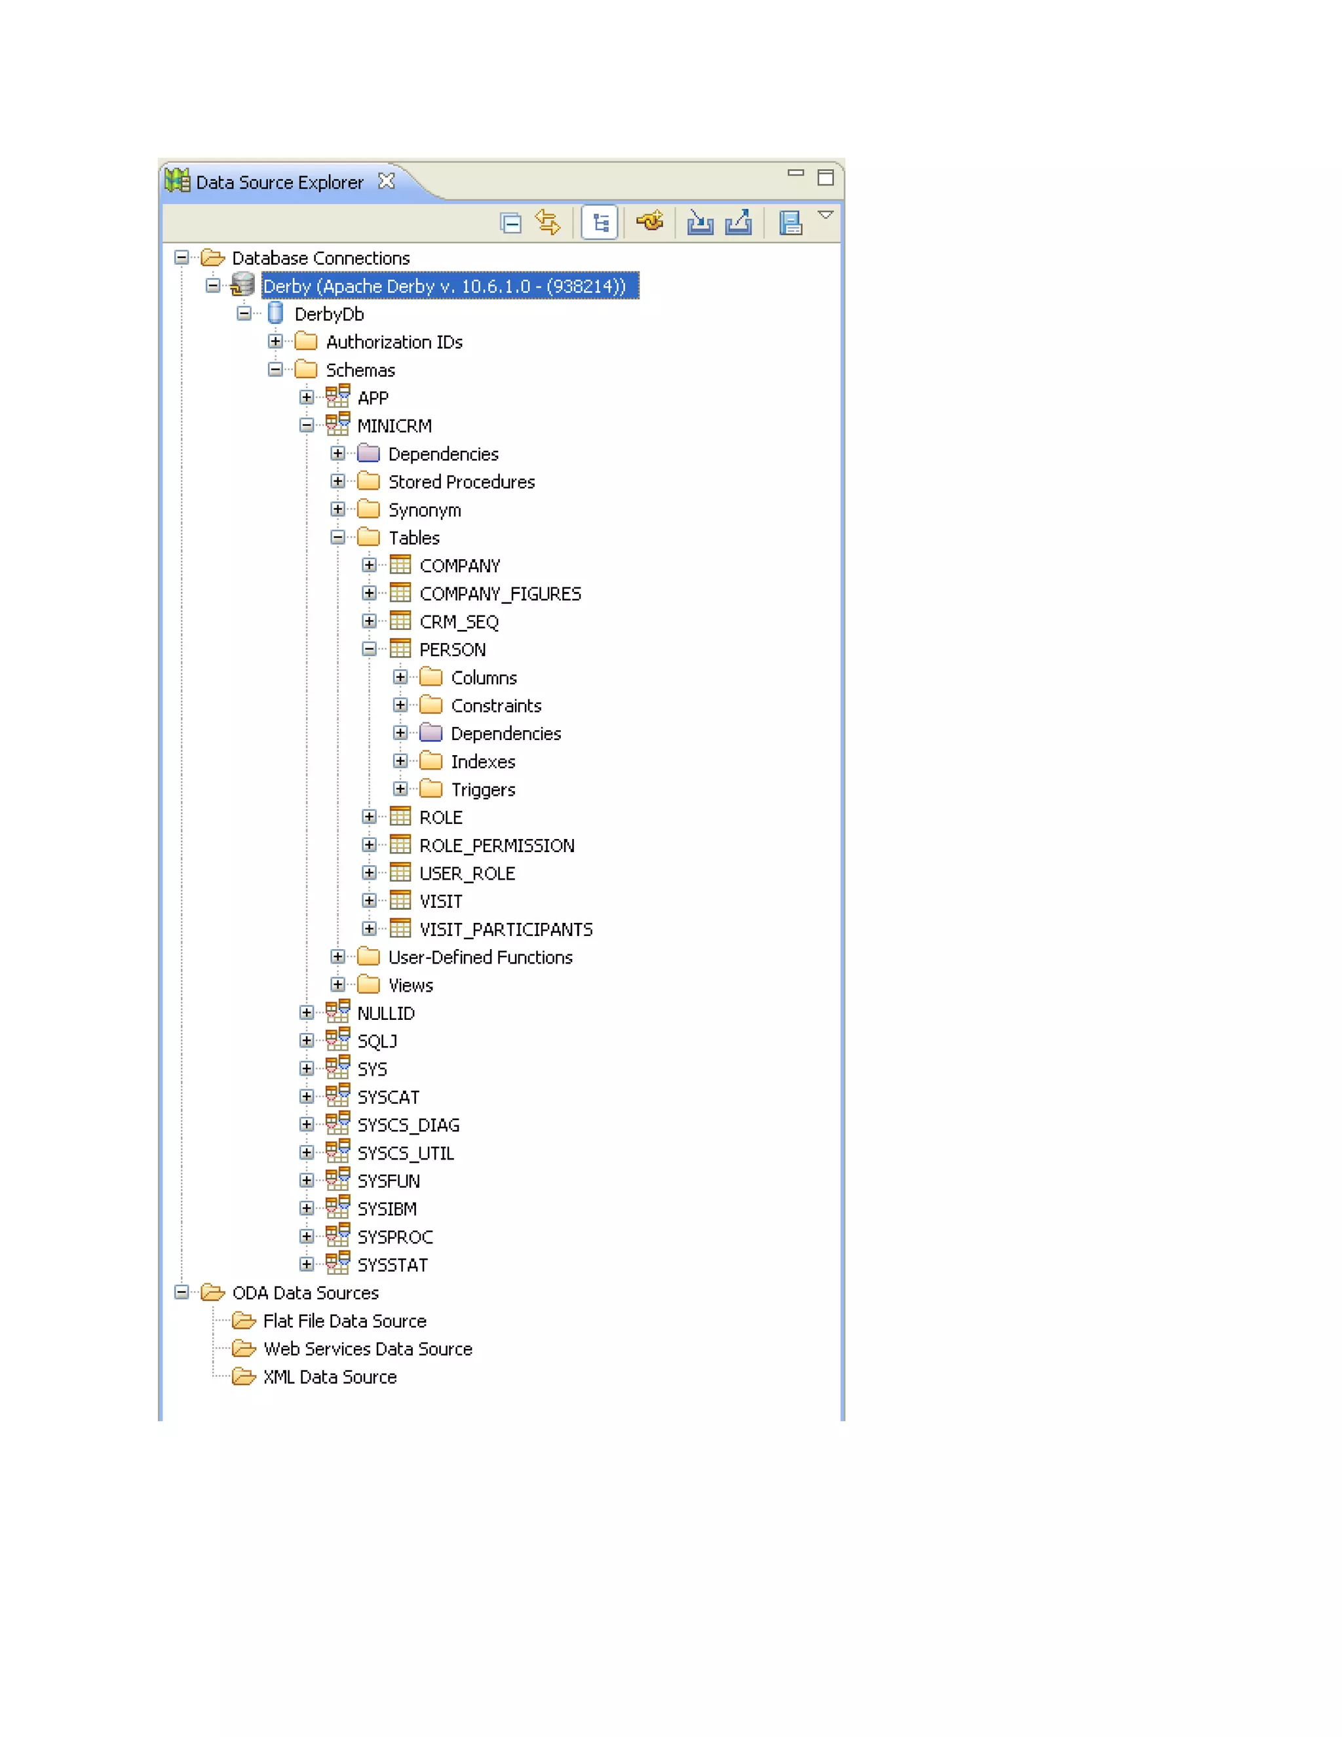Open the view menu dropdown triangle
This screenshot has width=1342, height=1737.
[826, 215]
